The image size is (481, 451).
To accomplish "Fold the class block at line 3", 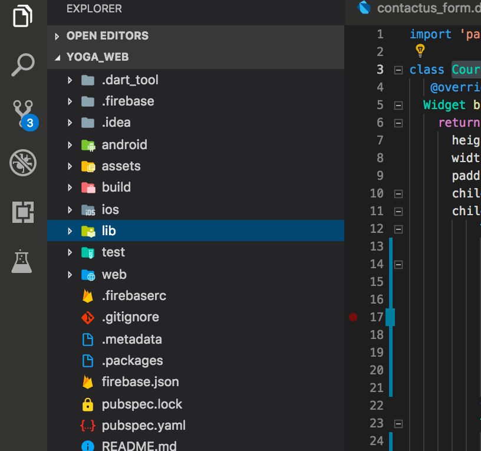I will coord(398,70).
